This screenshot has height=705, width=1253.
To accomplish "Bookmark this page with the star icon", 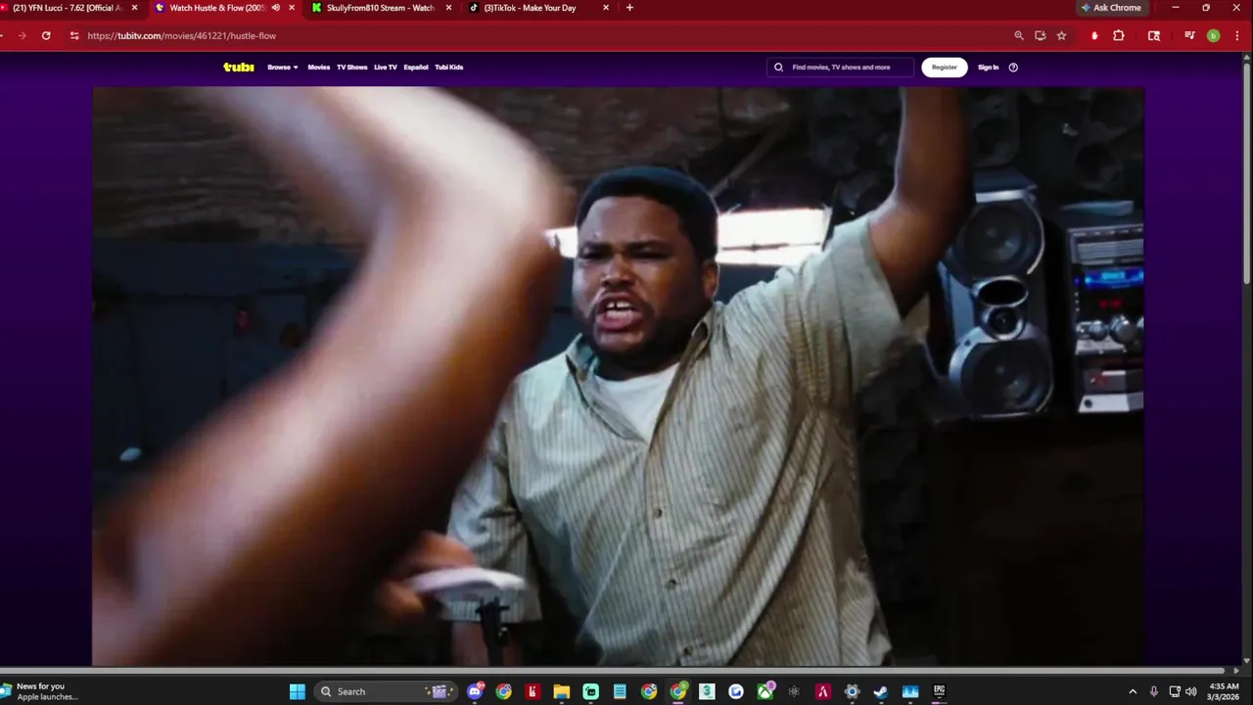I will [x=1062, y=35].
